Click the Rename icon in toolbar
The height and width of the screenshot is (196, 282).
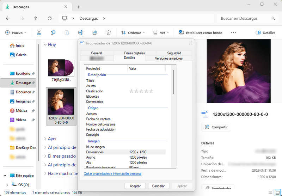[x=81, y=33]
